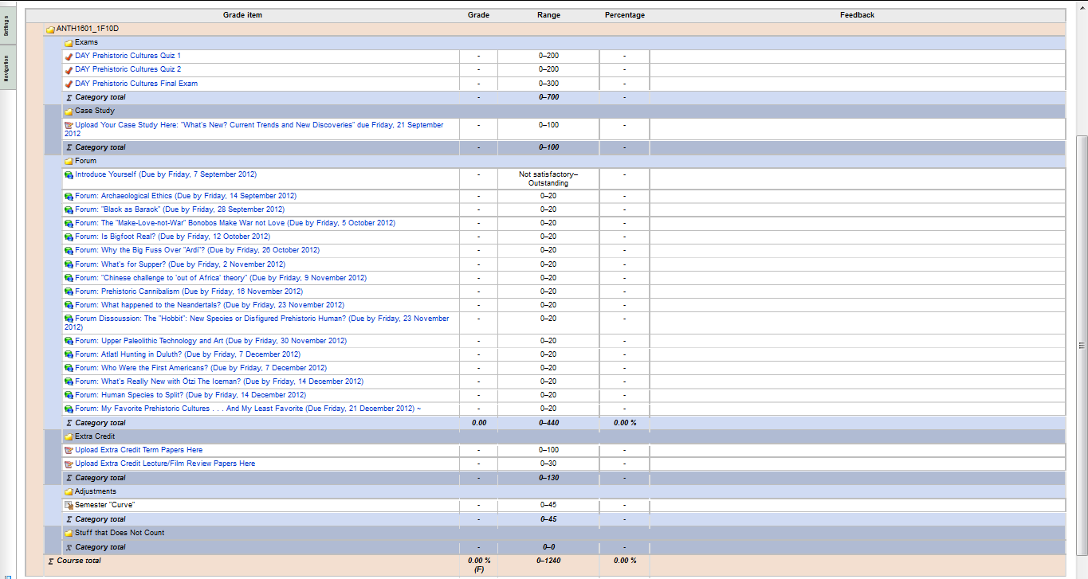Click the Grade item column header

(242, 15)
